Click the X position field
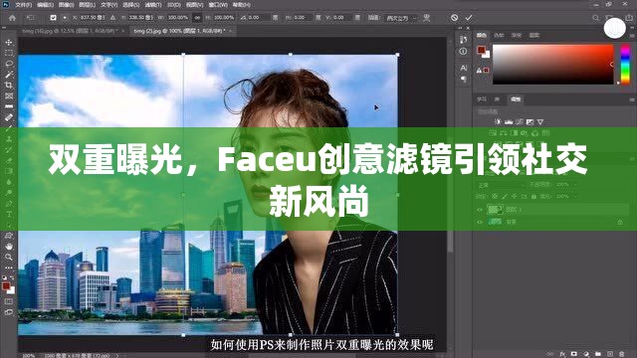This screenshot has width=637, height=358. point(93,18)
